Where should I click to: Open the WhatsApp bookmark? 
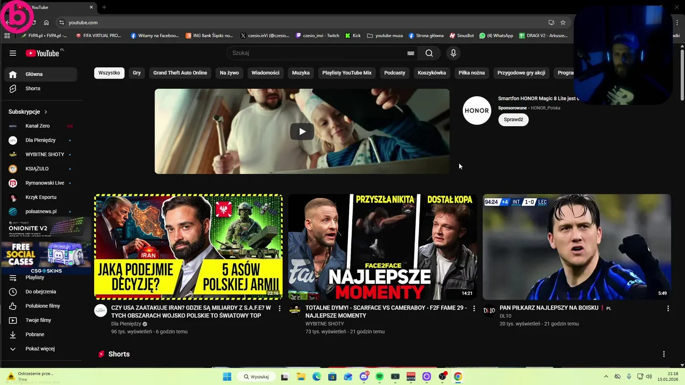[x=496, y=36]
